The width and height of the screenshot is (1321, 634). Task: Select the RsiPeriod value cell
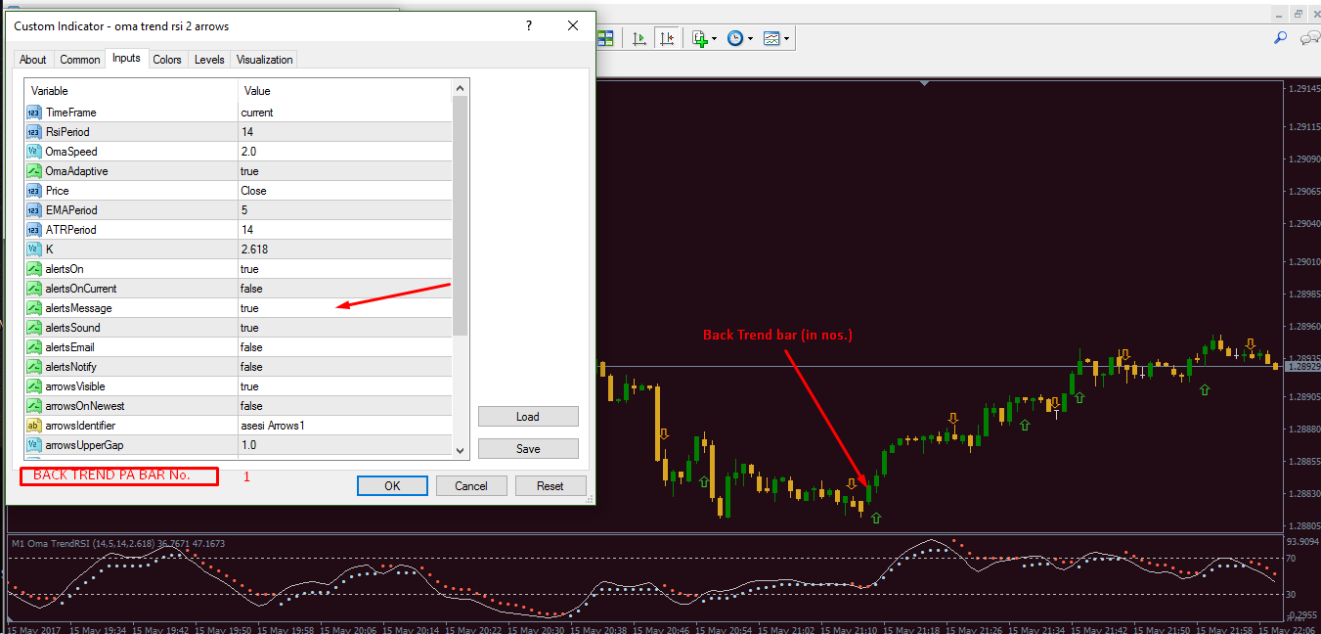(344, 132)
